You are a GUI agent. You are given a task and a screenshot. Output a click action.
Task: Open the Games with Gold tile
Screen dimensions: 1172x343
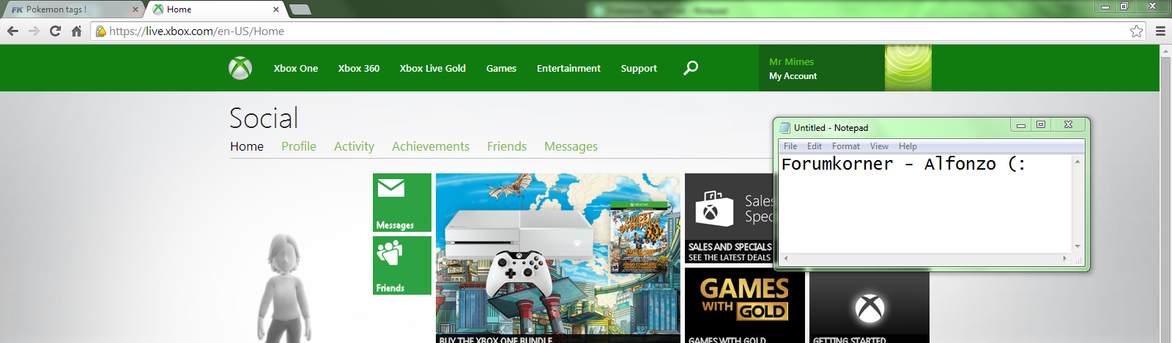click(x=745, y=305)
